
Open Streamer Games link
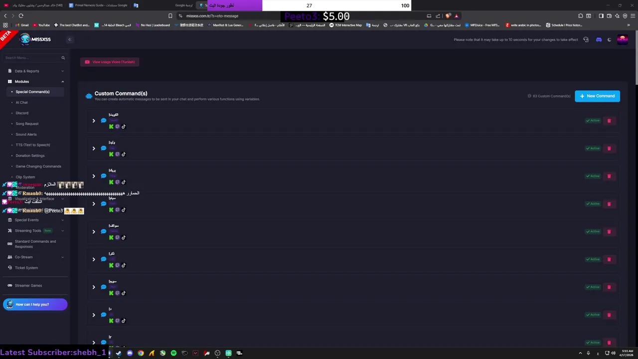28,286
